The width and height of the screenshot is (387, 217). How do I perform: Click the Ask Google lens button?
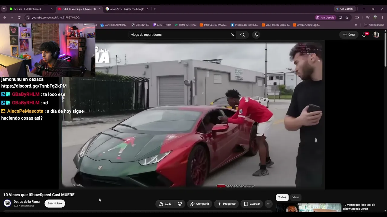(x=325, y=17)
